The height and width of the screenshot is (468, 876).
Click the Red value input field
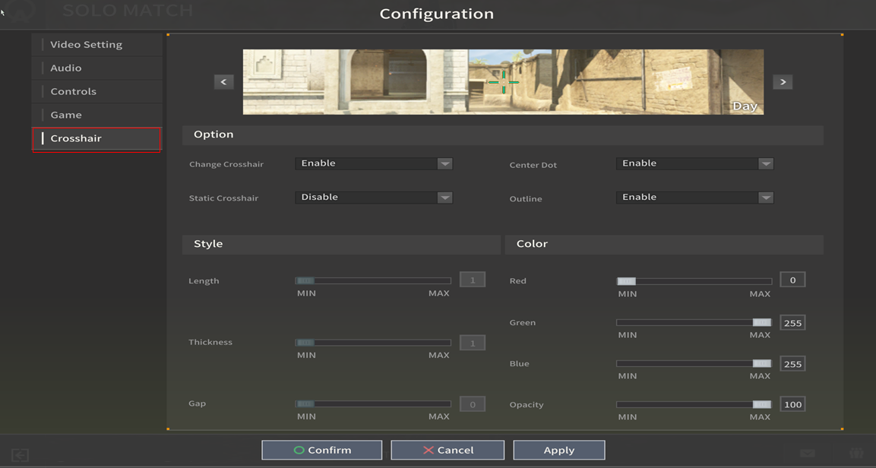(x=792, y=280)
